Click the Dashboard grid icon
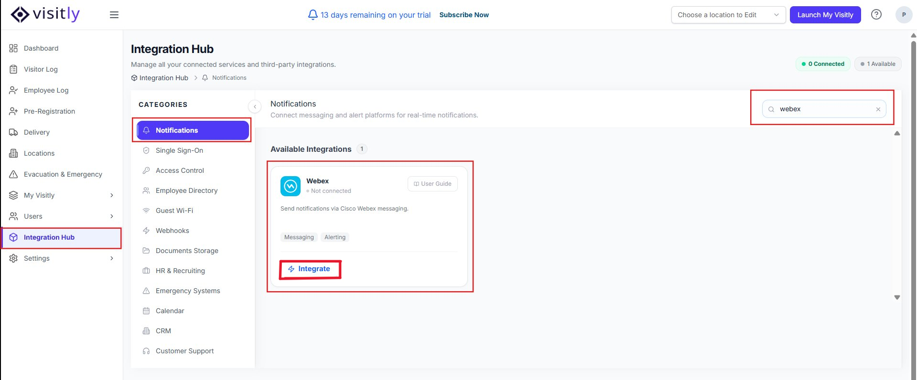This screenshot has height=380, width=917. tap(13, 48)
